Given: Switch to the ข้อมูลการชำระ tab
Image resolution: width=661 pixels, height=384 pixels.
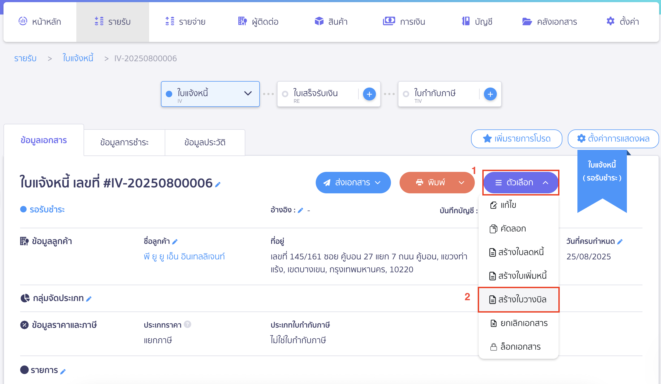Looking at the screenshot, I should [x=124, y=142].
